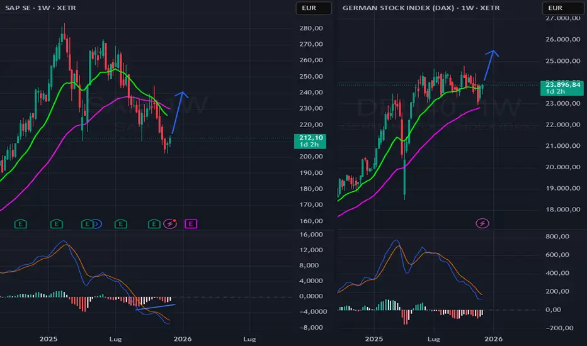Image resolution: width=587 pixels, height=346 pixels.
Task: Click the 190,00 price axis label
Action: pos(311,173)
